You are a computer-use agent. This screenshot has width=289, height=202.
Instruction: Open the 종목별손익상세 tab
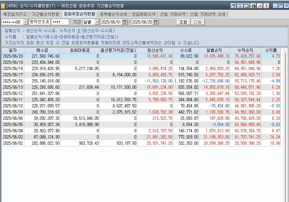click(x=114, y=14)
